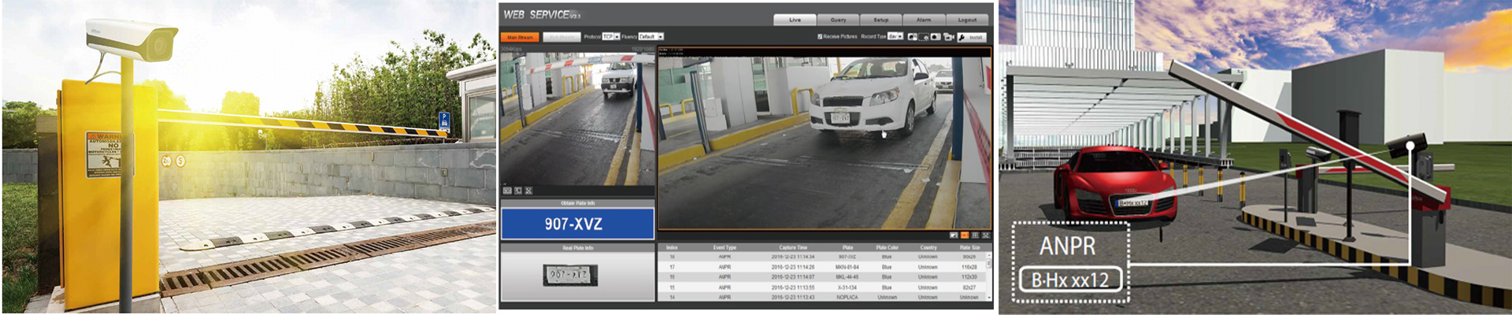1512x315 pixels.
Task: Click the fullscreen icon below the main video
Action: [x=985, y=235]
